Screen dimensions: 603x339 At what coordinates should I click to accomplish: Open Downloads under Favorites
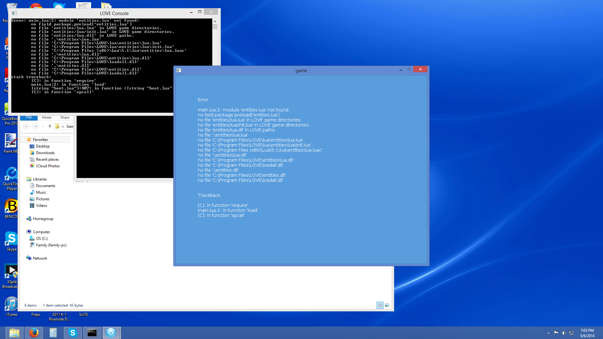coord(45,153)
